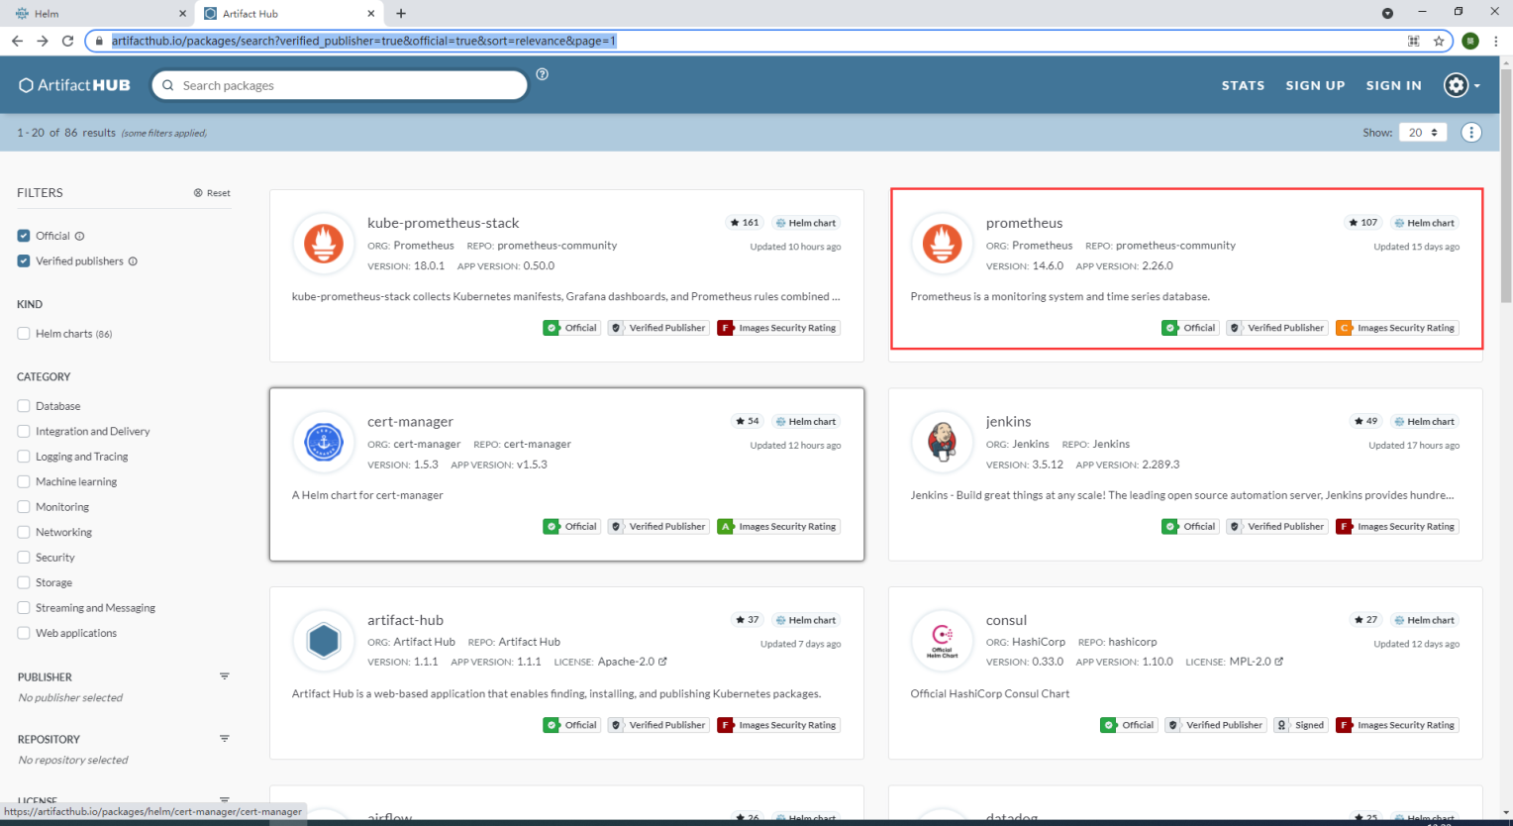The image size is (1513, 826).
Task: Click the Jenkins logo icon
Action: (943, 442)
